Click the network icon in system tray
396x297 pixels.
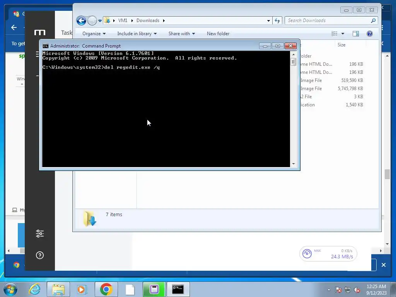click(x=348, y=290)
